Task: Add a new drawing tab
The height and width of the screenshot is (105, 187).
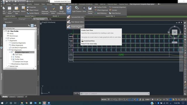Action: [50, 19]
